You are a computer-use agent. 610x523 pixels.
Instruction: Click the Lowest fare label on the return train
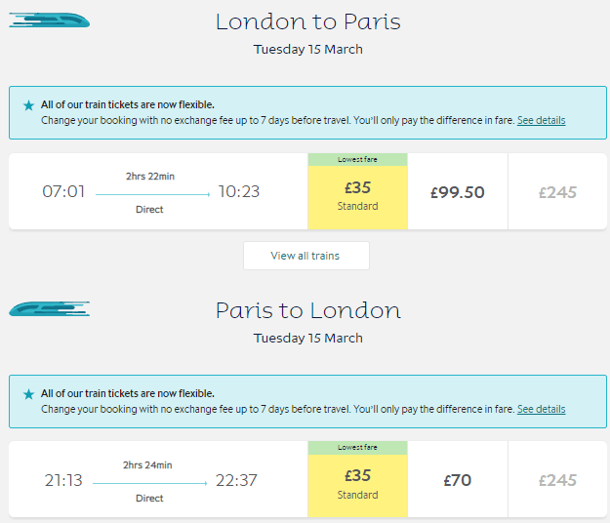[x=357, y=447]
